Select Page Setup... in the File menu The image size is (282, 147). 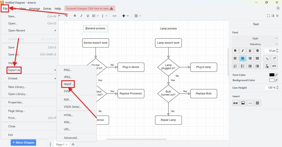tap(17, 111)
